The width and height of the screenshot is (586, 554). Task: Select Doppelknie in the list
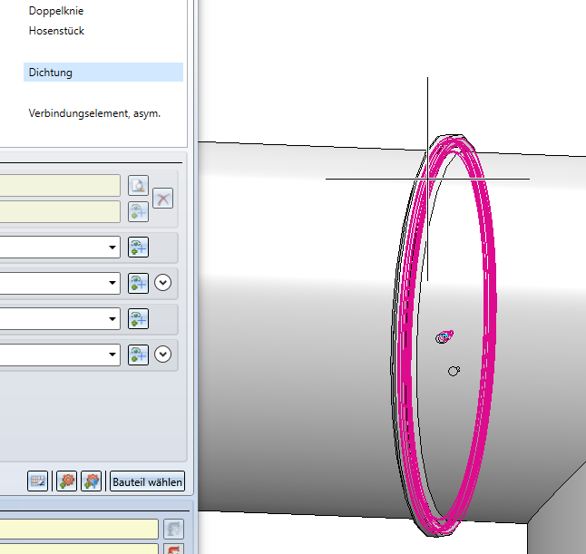(x=56, y=11)
